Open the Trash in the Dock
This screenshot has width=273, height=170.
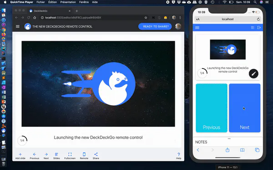point(4,164)
